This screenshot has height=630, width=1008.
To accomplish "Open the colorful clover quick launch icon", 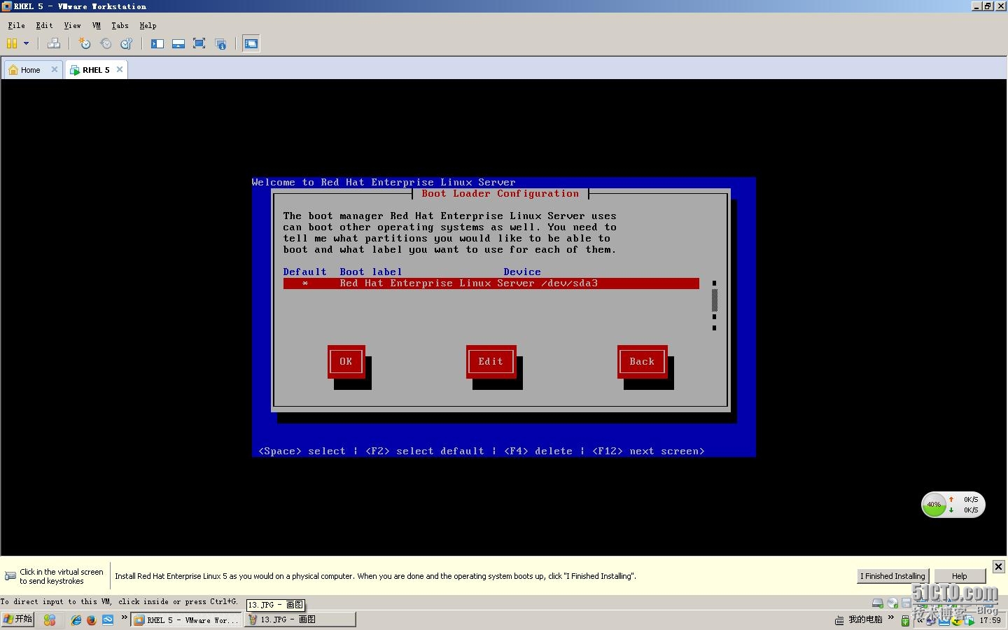I will [x=49, y=620].
